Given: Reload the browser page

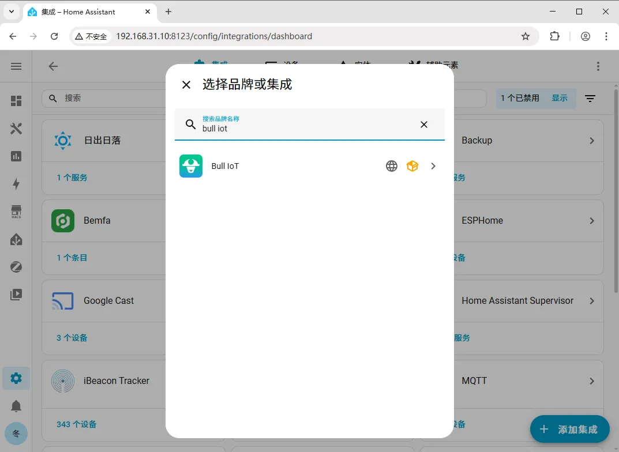Looking at the screenshot, I should click(54, 36).
